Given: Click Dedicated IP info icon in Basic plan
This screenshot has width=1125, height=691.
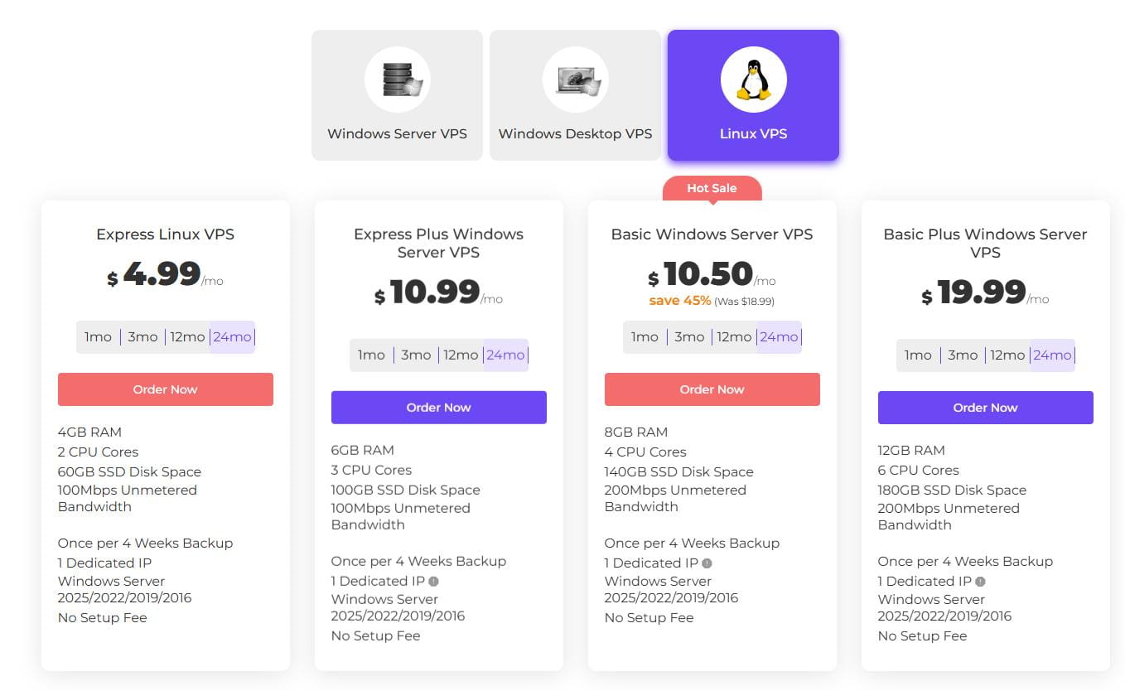Looking at the screenshot, I should [x=707, y=563].
